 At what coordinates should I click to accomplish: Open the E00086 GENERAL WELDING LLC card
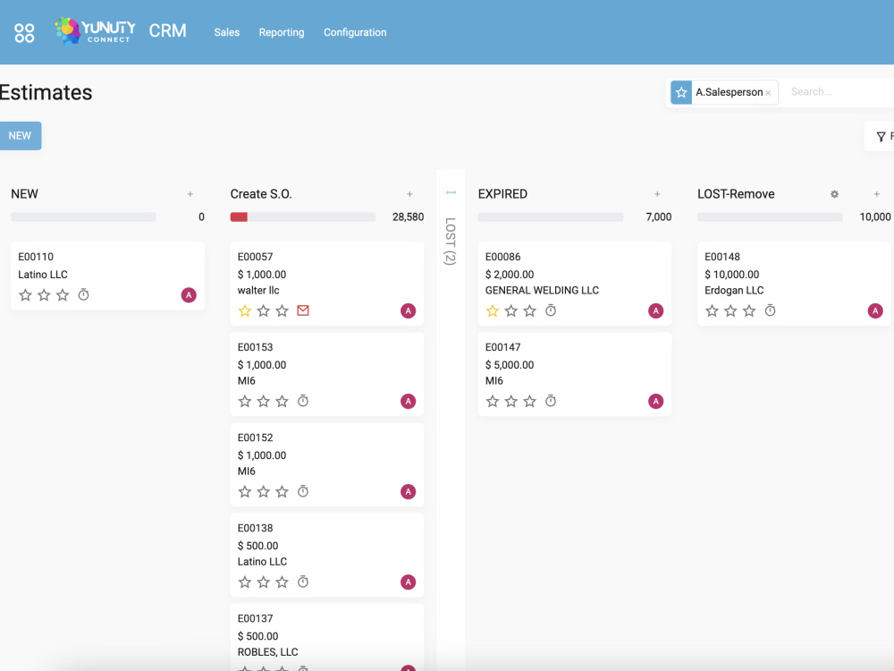tap(575, 284)
